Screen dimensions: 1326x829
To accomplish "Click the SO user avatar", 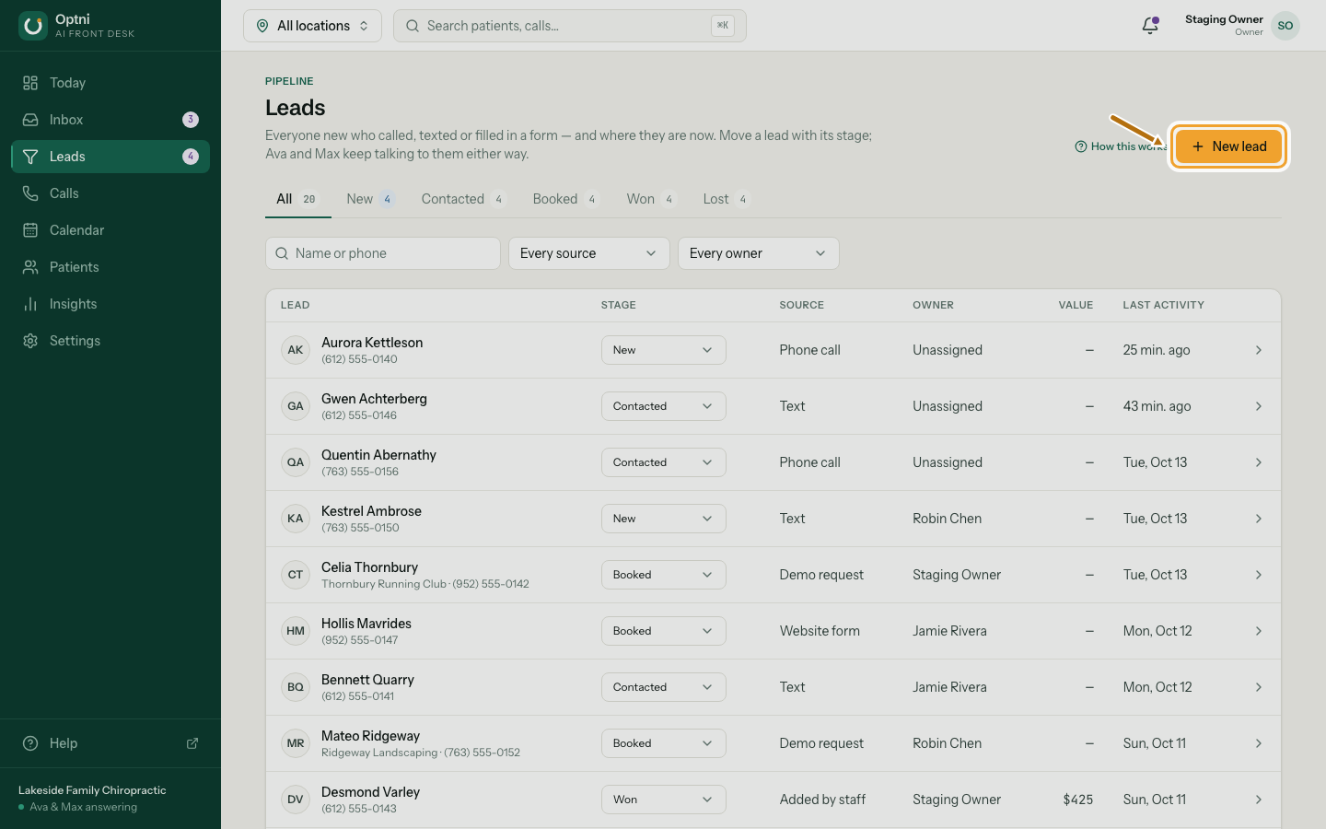I will click(1285, 26).
